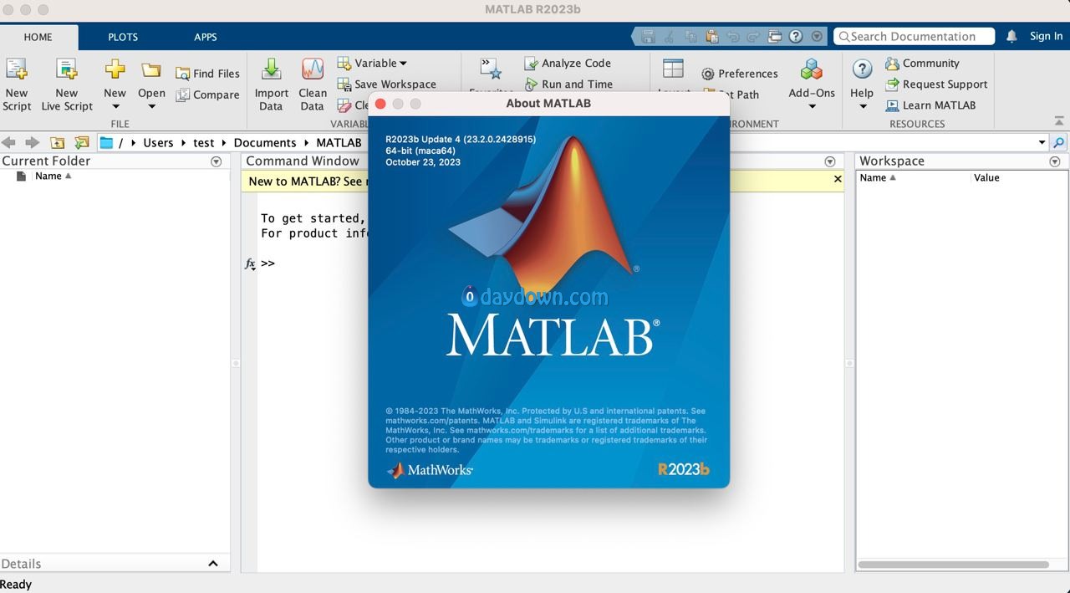
Task: Click the Command Window fx function browser
Action: (x=250, y=263)
